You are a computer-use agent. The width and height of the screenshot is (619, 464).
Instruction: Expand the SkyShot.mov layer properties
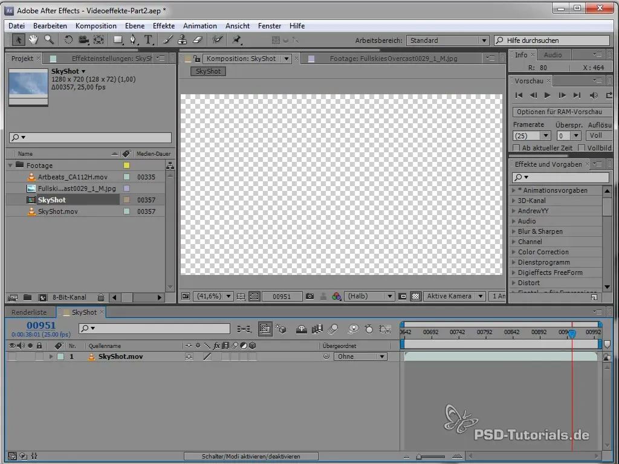click(x=51, y=356)
